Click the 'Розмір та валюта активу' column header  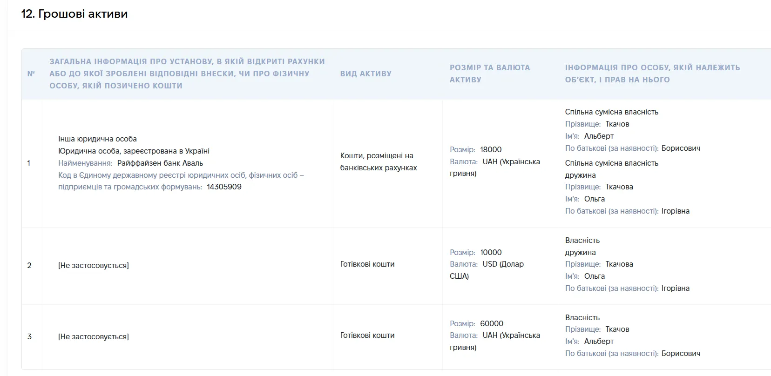tap(490, 74)
